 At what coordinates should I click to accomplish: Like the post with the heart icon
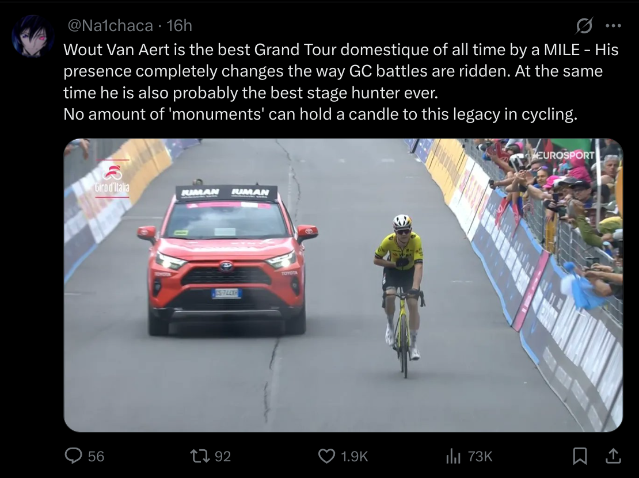[326, 456]
